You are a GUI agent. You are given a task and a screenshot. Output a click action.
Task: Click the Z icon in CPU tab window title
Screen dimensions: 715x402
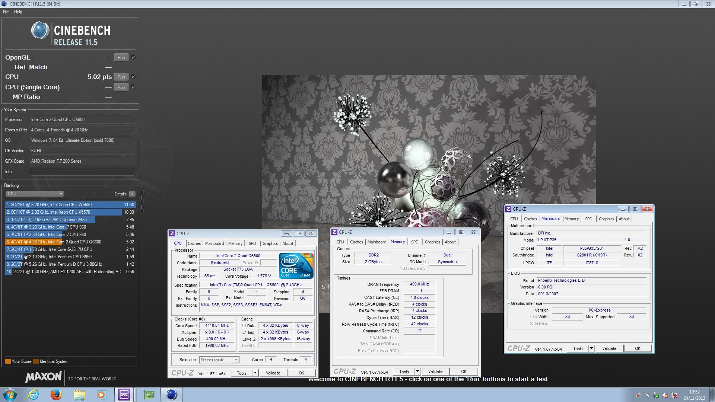click(172, 233)
